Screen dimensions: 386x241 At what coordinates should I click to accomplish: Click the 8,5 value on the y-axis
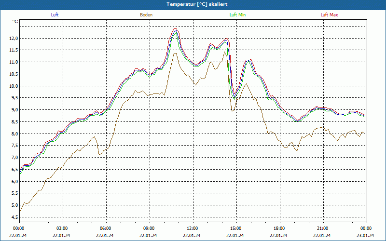tap(15, 121)
